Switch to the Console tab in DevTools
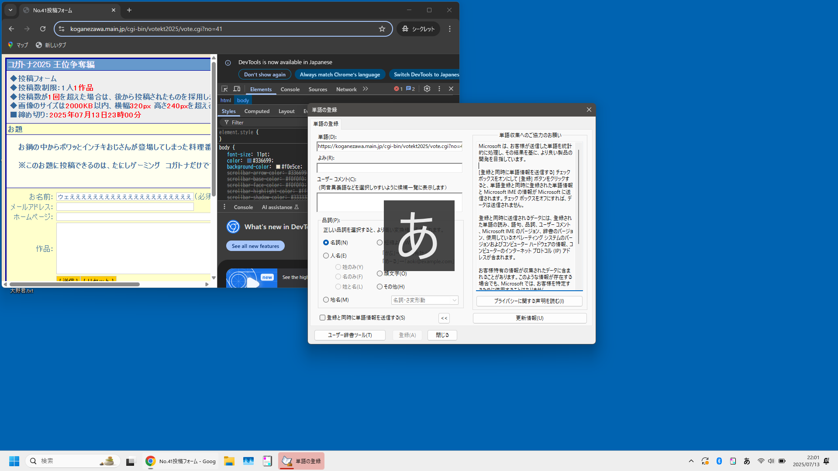 tap(290, 89)
